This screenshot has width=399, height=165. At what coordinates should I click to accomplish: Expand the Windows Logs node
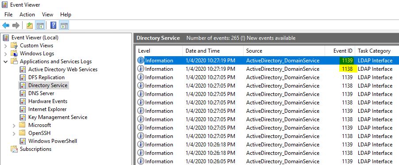tap(5, 54)
